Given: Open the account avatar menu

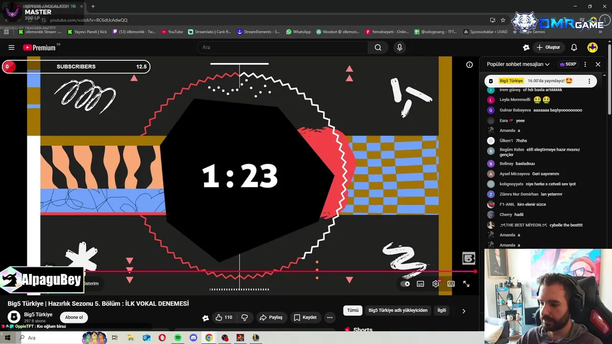Looking at the screenshot, I should click(592, 47).
